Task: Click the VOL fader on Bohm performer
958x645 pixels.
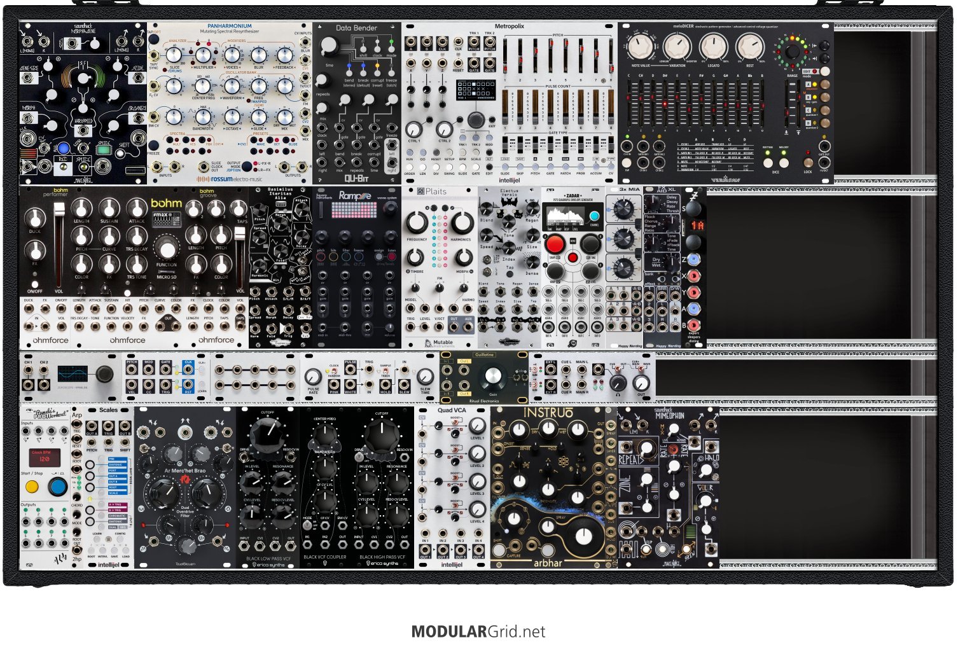Action: pyautogui.click(x=59, y=246)
